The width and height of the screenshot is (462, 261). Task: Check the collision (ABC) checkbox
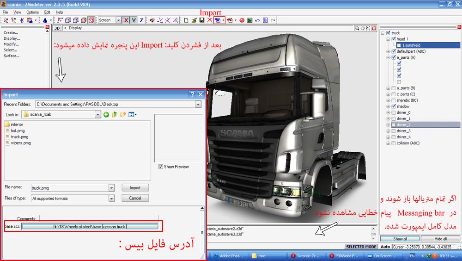click(394, 143)
